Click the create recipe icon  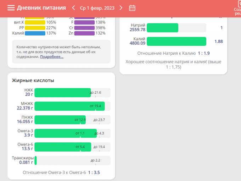click(x=237, y=8)
